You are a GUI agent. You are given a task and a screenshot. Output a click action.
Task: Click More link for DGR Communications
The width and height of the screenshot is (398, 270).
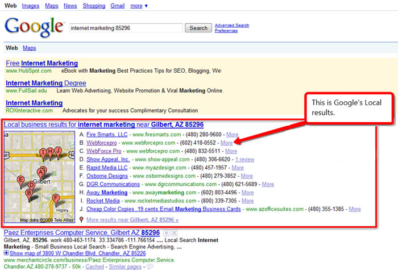pyautogui.click(x=268, y=184)
